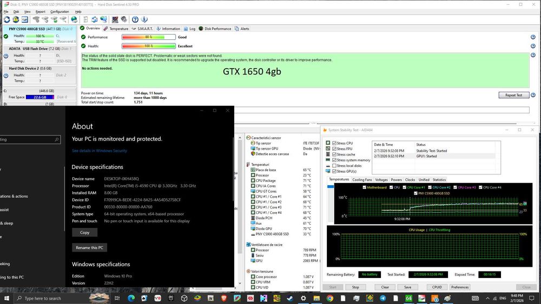The width and height of the screenshot is (541, 304).
Task: Open File Explorer from taskbar
Action: [x=316, y=298]
